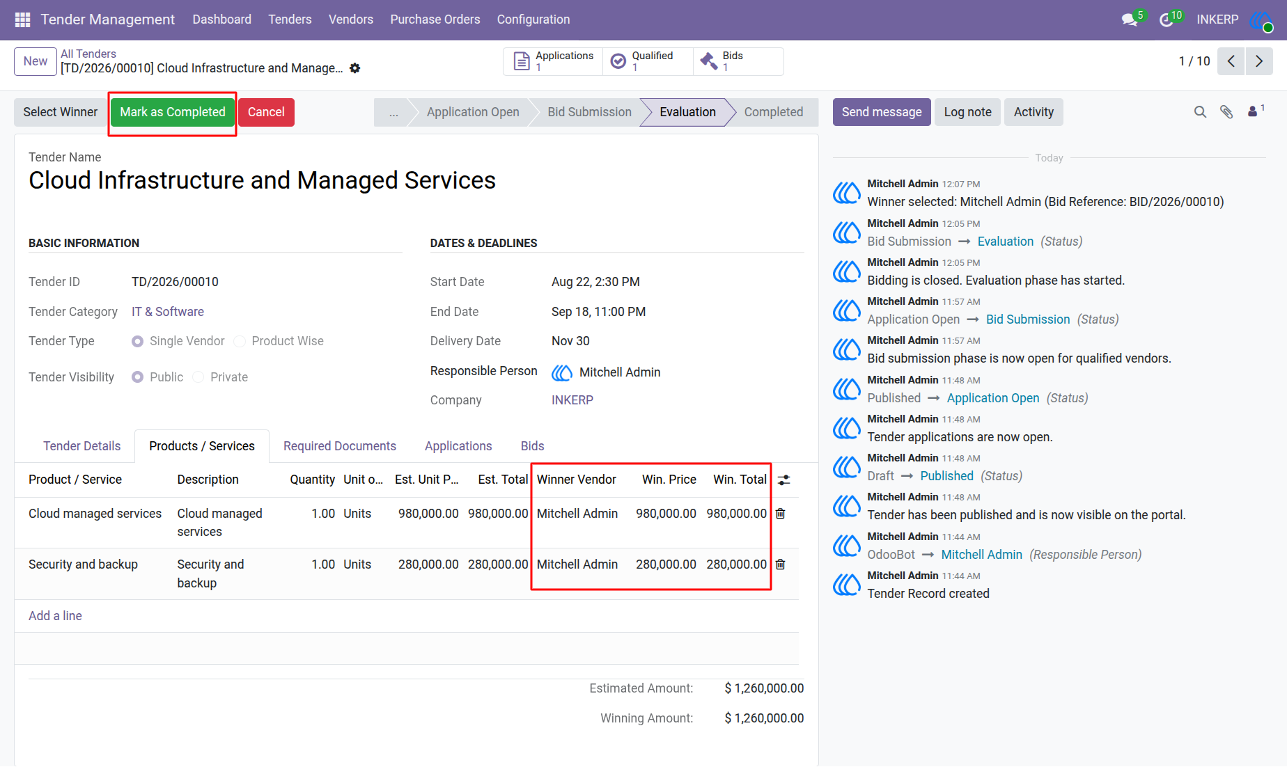This screenshot has width=1287, height=767.
Task: Expand the collapsed status ellipsis stages
Action: pos(393,112)
